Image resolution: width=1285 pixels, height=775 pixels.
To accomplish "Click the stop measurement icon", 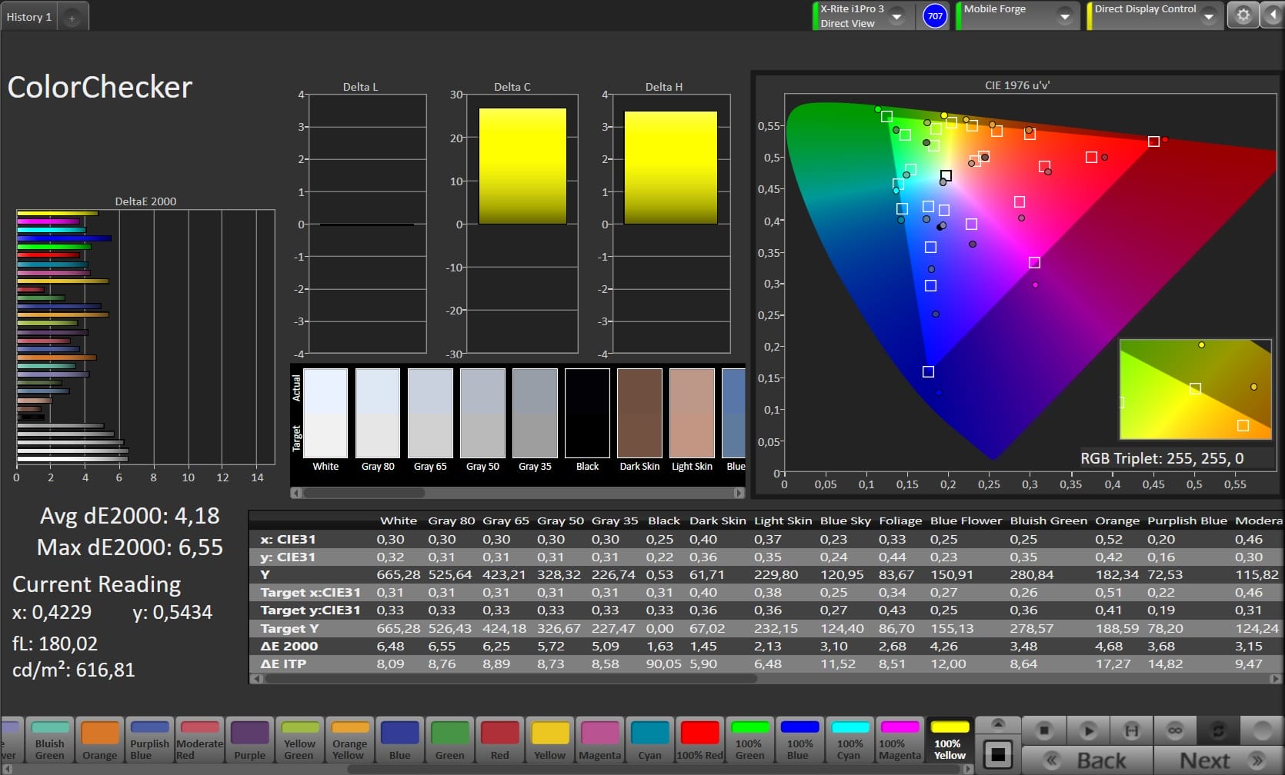I will [1044, 730].
